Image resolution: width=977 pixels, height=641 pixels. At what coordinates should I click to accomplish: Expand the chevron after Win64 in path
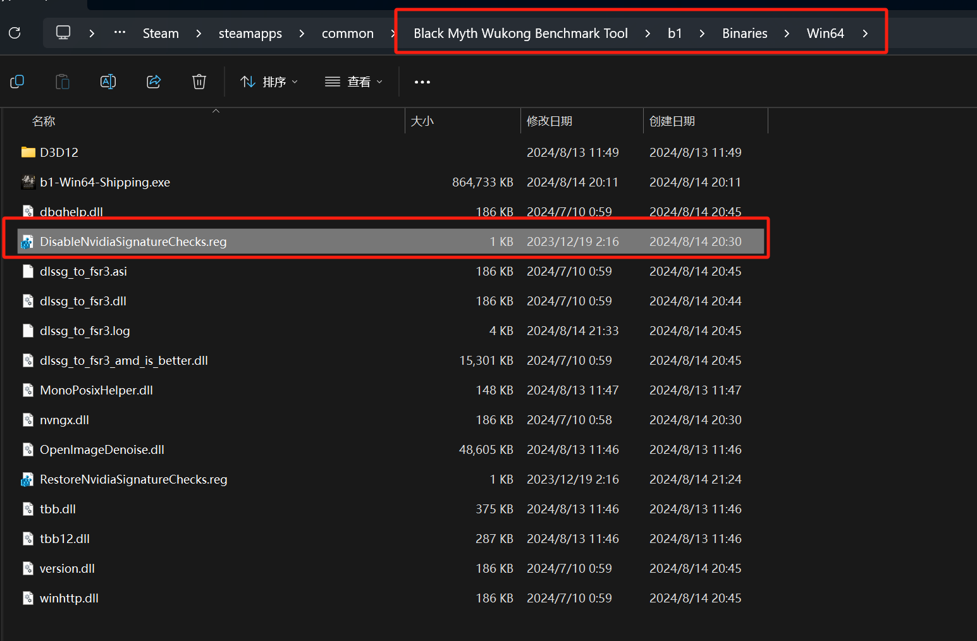click(x=865, y=34)
